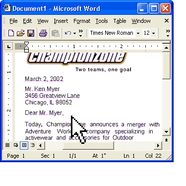Expand the font size dropdown
186x186 pixels.
(154, 33)
